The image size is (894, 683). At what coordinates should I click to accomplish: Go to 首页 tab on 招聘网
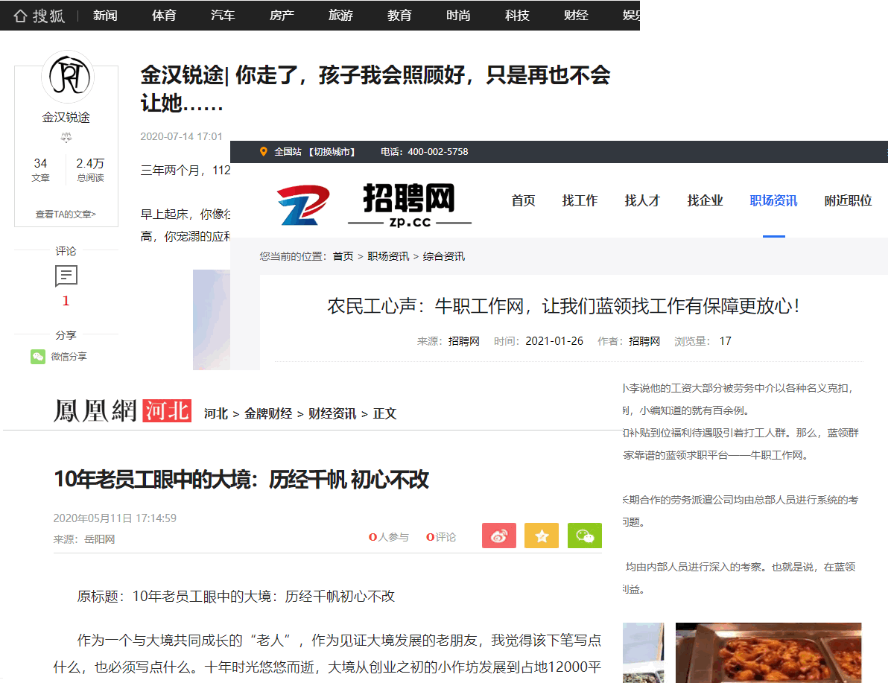click(x=523, y=201)
